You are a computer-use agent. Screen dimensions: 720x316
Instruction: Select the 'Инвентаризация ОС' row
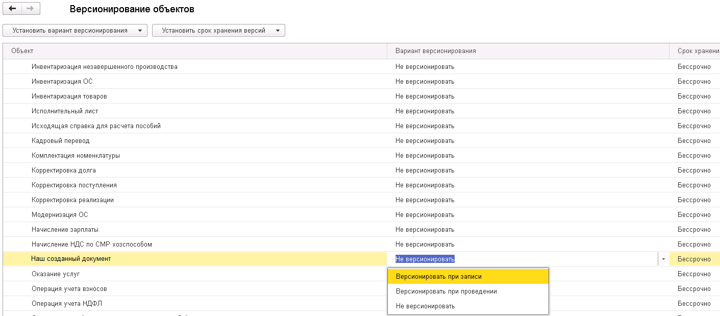coord(62,82)
